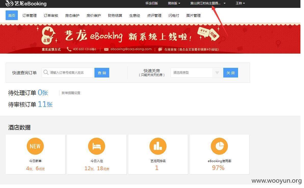Click the 400 650 1316转6 phone number
The image size is (304, 188).
[x=84, y=49]
